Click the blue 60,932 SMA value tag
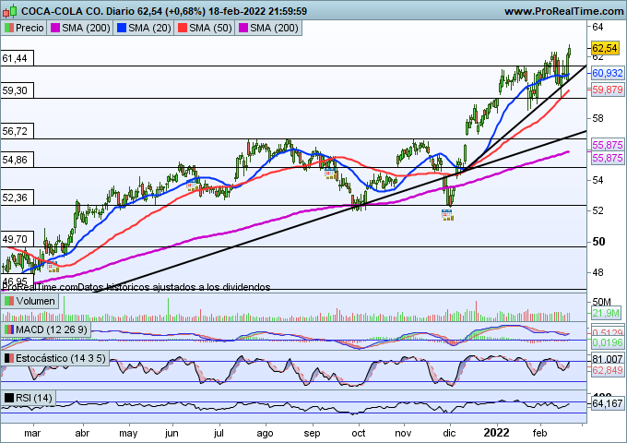627x443 pixels. pyautogui.click(x=608, y=73)
